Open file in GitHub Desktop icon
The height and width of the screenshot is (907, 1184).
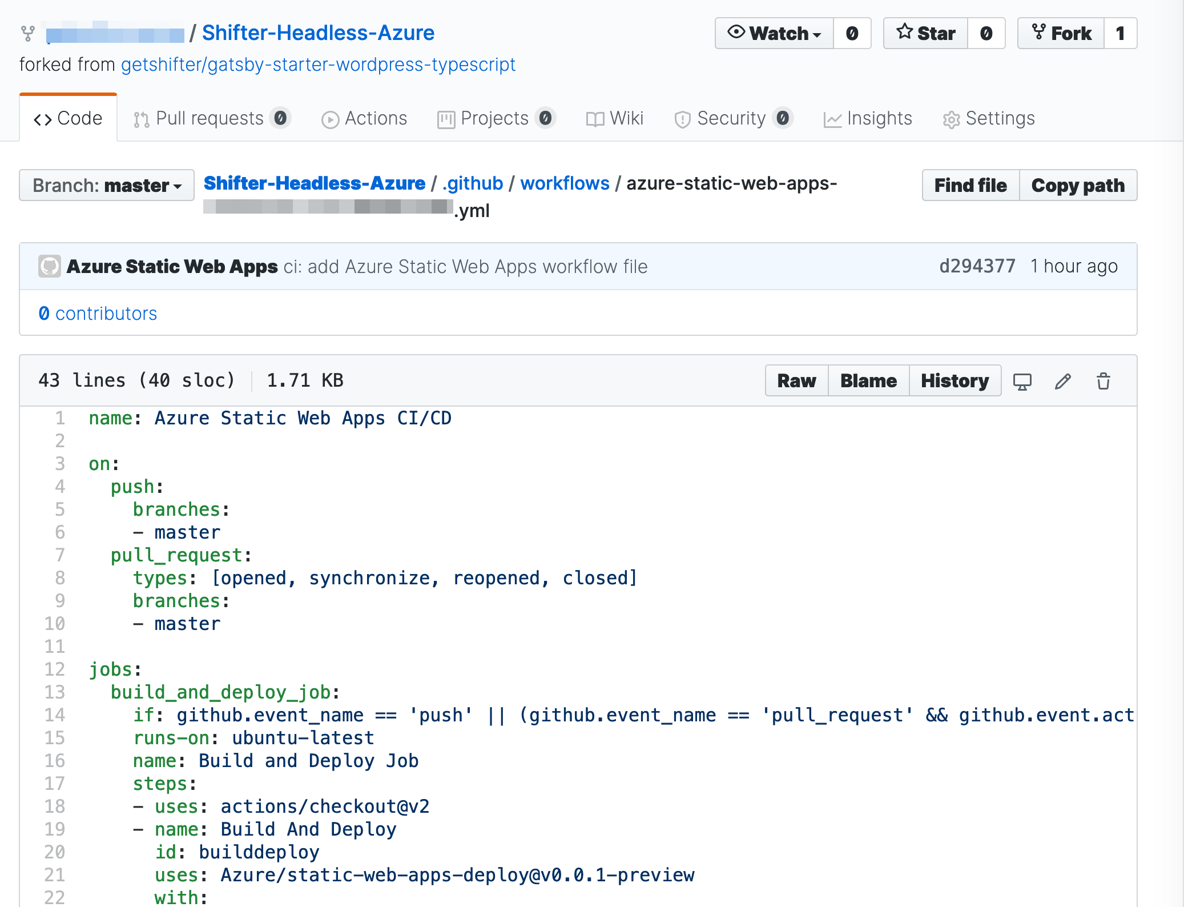[x=1022, y=381]
